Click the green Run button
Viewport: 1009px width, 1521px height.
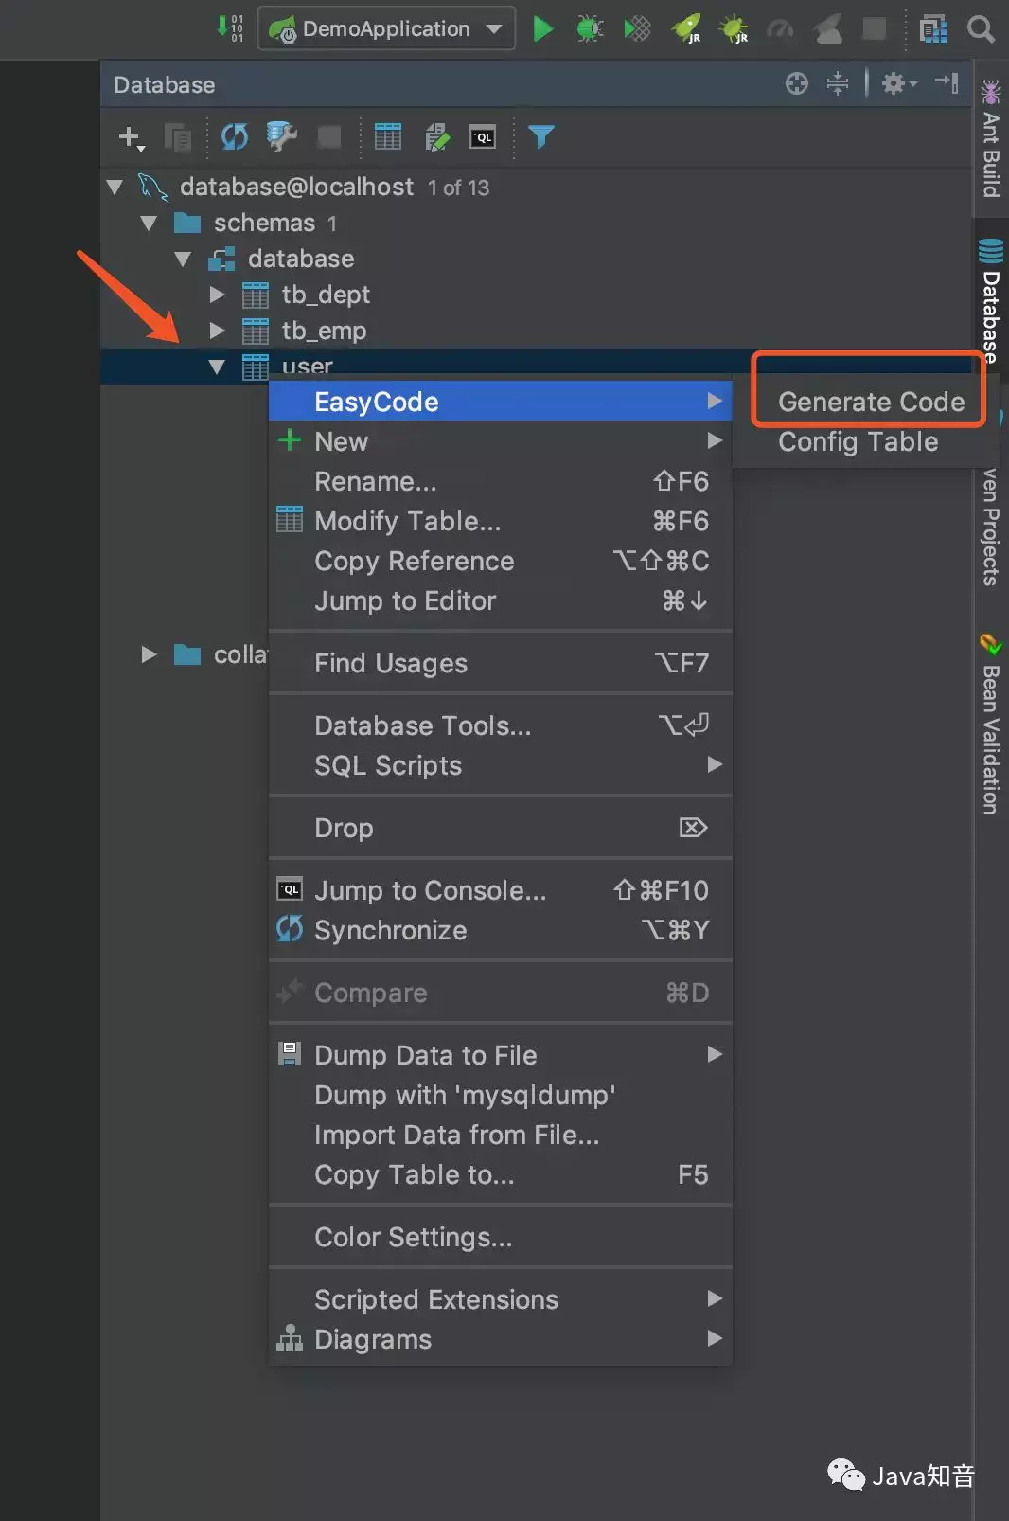tap(543, 29)
